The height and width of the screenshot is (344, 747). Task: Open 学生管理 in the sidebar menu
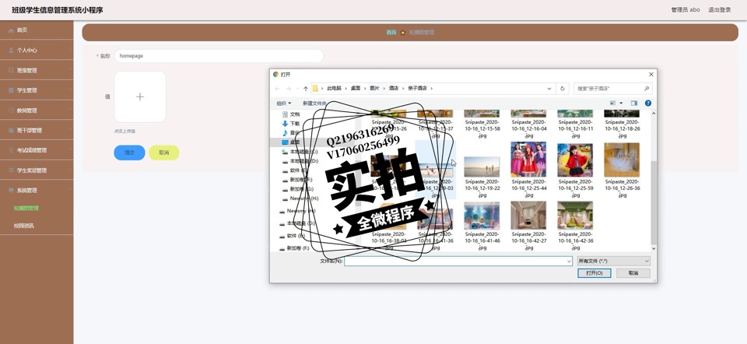coord(27,90)
